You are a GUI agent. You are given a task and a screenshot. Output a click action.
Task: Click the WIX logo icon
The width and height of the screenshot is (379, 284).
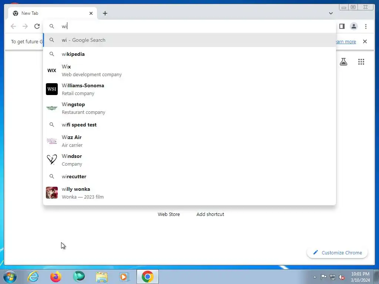52,71
